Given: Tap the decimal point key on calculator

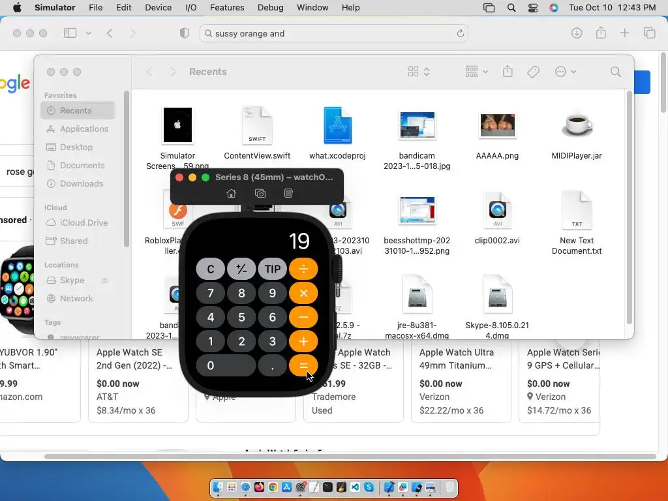Looking at the screenshot, I should click(x=273, y=365).
